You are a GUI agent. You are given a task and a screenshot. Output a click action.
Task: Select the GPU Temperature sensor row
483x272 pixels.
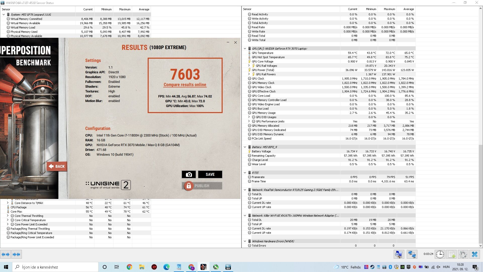click(x=329, y=53)
